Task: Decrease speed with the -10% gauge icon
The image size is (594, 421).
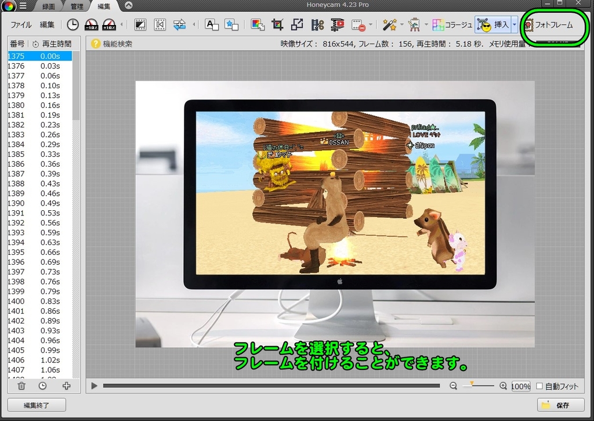Action: (x=91, y=24)
